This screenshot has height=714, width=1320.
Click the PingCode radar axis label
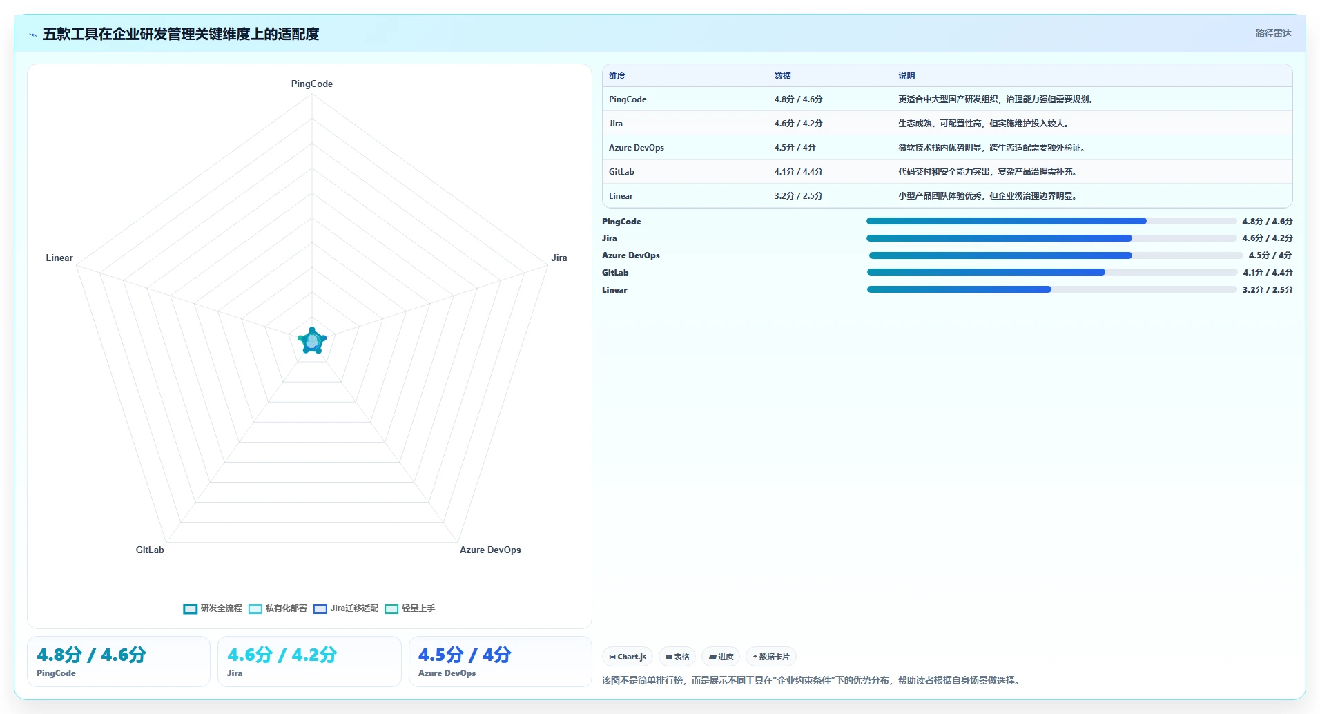click(312, 84)
